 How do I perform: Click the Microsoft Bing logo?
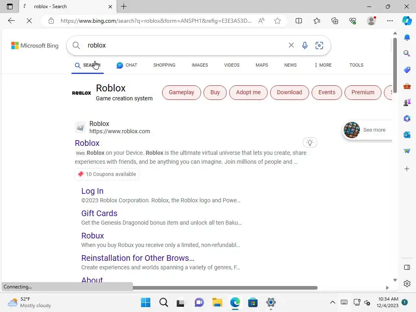[35, 45]
